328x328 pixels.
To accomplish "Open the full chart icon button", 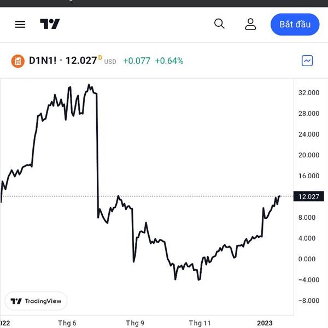I will point(307,61).
